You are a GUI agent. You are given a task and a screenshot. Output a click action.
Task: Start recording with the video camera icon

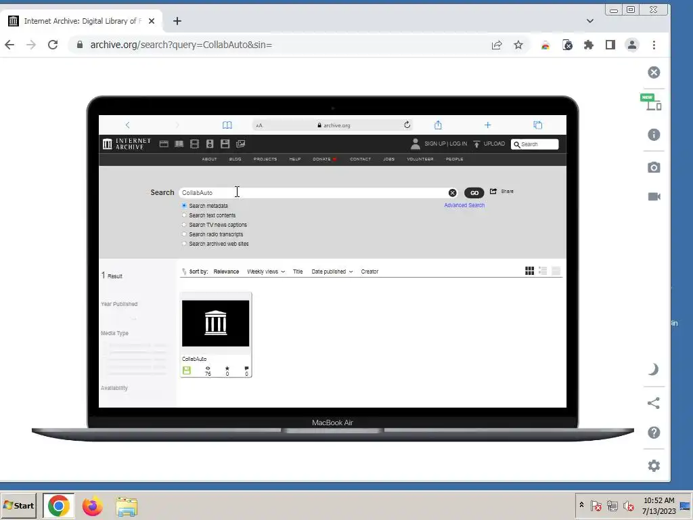click(654, 197)
